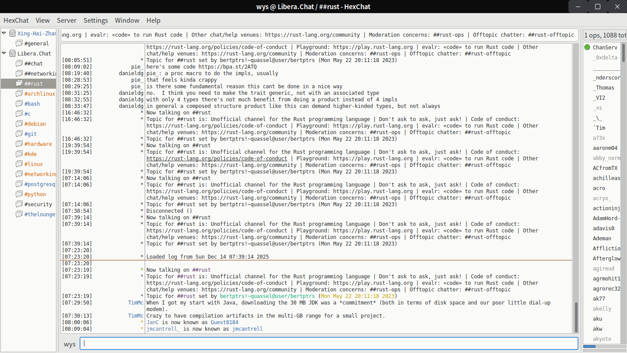Collapse the Libera.Chat server tree

[4, 53]
